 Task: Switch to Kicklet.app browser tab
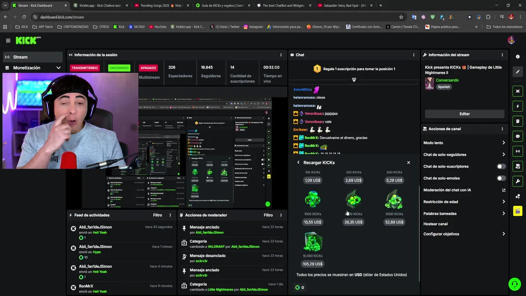point(100,5)
